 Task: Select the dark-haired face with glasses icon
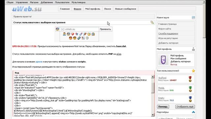(x=75, y=38)
